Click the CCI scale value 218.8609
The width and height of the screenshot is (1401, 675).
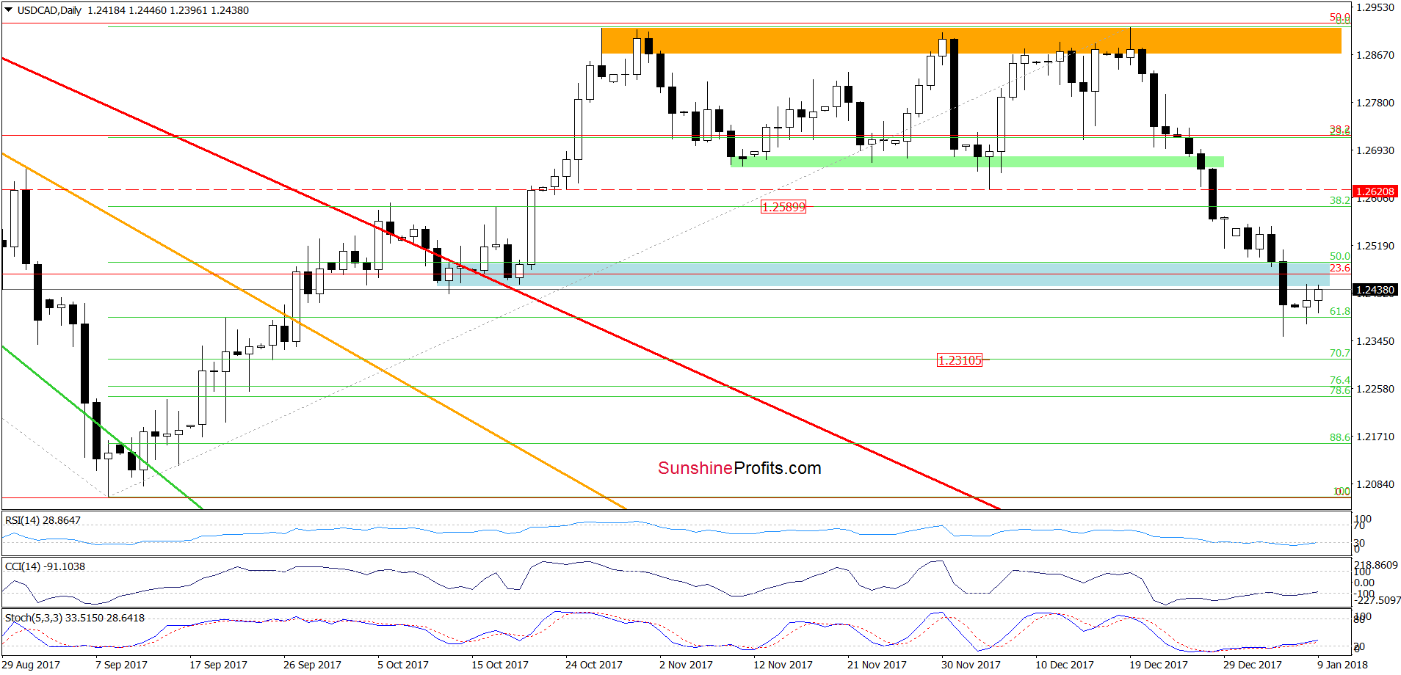(1377, 566)
